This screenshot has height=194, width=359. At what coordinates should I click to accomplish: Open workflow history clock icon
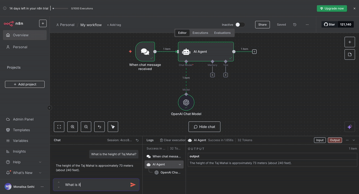[295, 25]
